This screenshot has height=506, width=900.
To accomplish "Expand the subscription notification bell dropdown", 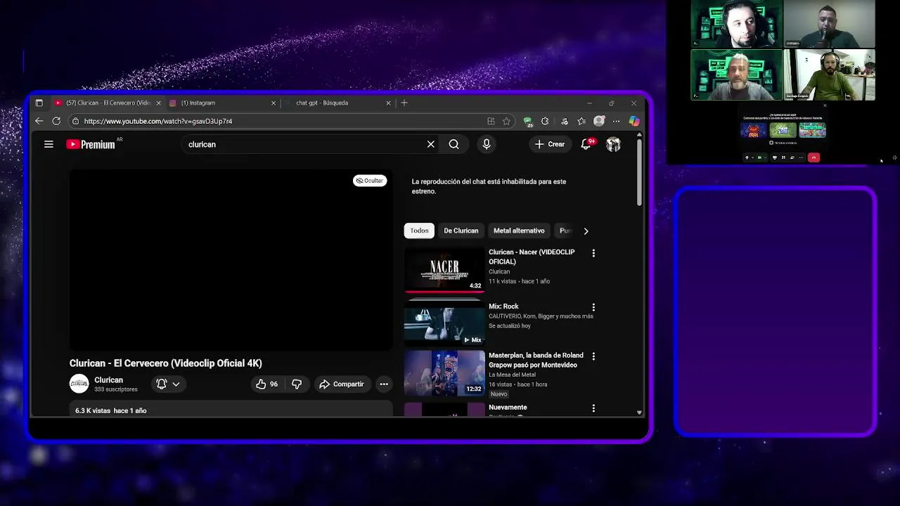I will tap(168, 384).
